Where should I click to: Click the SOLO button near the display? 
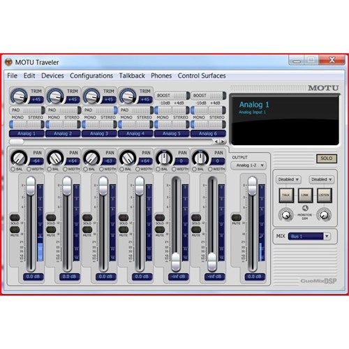[327, 158]
